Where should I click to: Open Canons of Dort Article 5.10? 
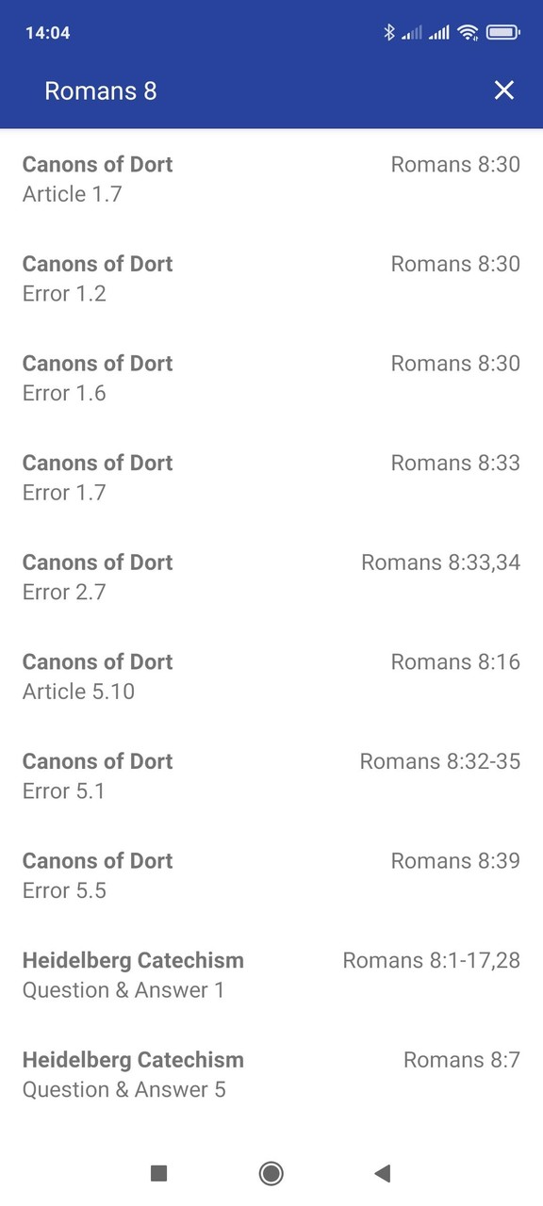pos(271,676)
